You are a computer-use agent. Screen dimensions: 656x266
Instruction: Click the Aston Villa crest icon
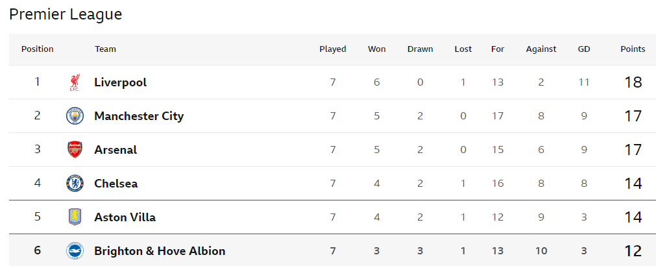(75, 217)
